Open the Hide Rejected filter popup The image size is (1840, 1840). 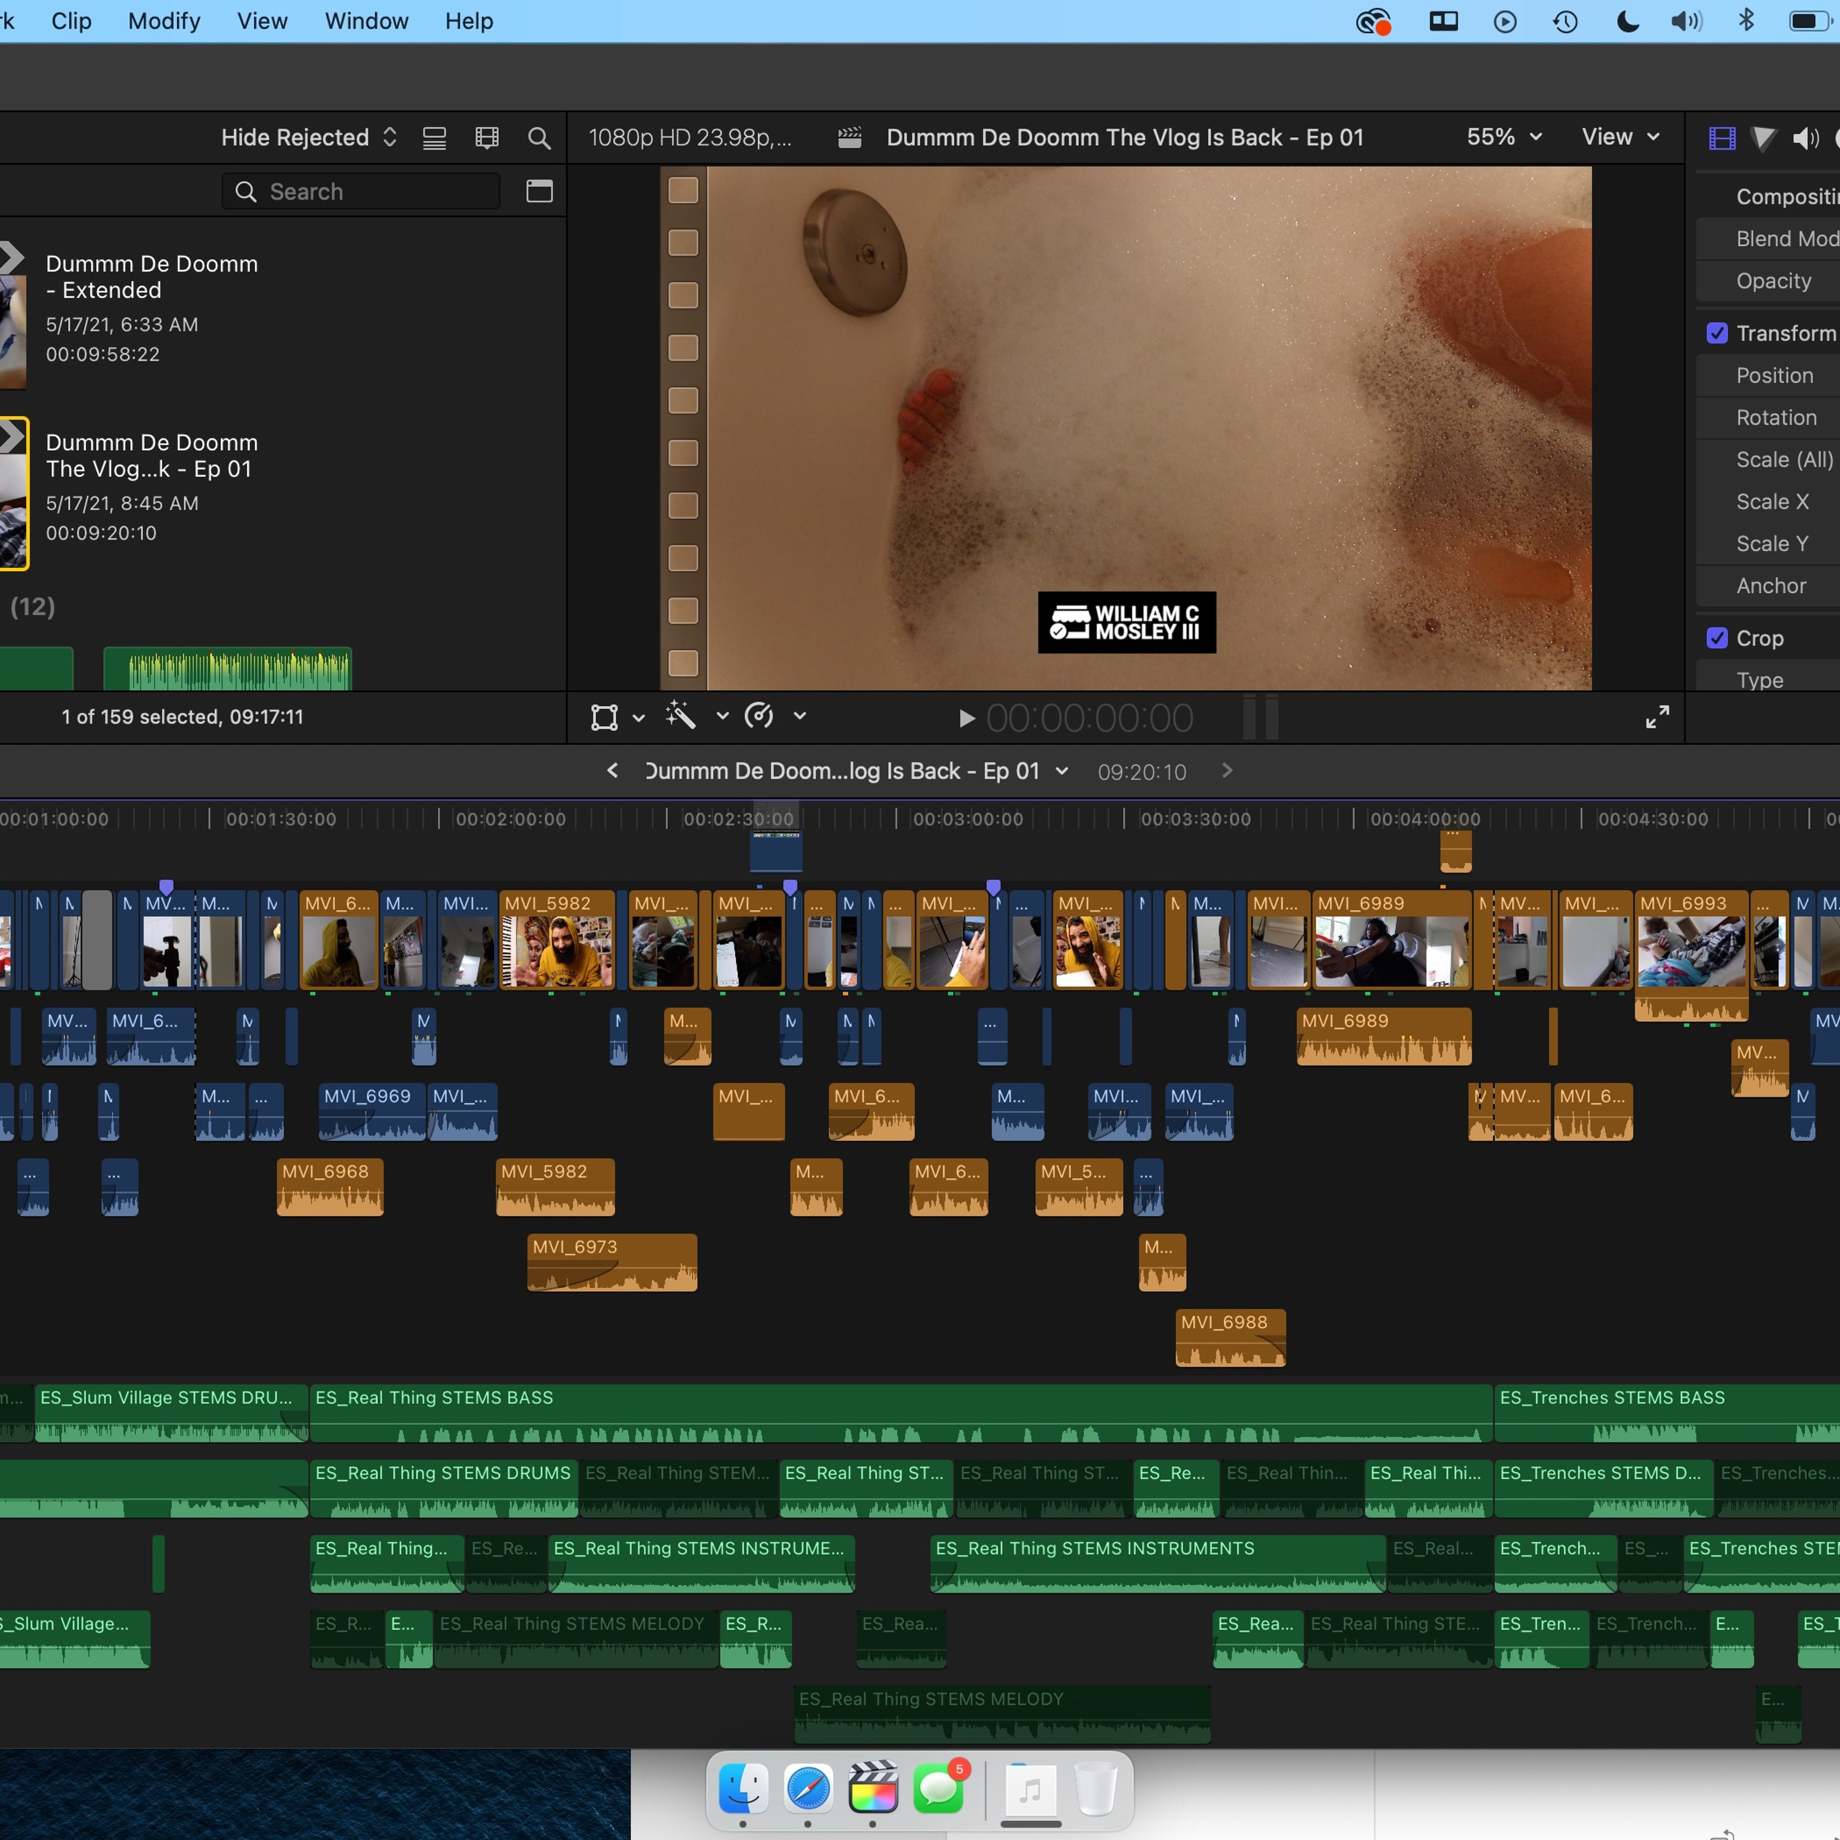[x=309, y=138]
